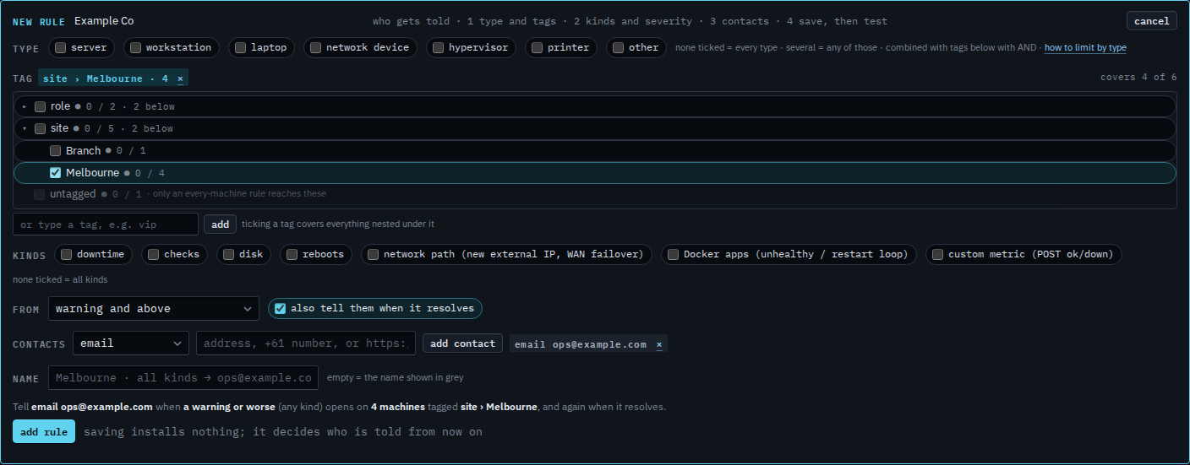The image size is (1190, 465).
Task: Focus the type a tag input field
Action: tap(106, 224)
